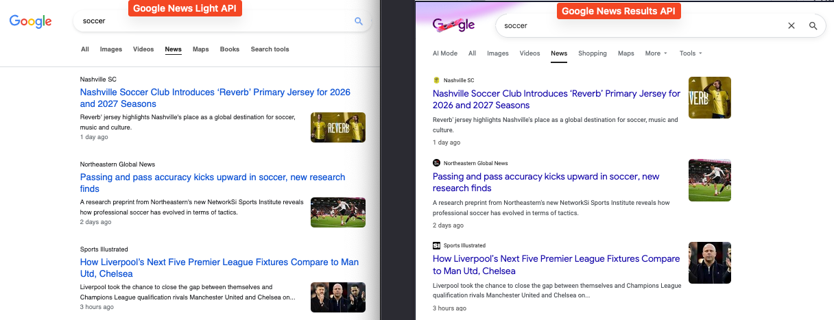This screenshot has height=320, width=834.
Task: Click the '1 day ago' timestamp in the Light API window
Action: (94, 137)
